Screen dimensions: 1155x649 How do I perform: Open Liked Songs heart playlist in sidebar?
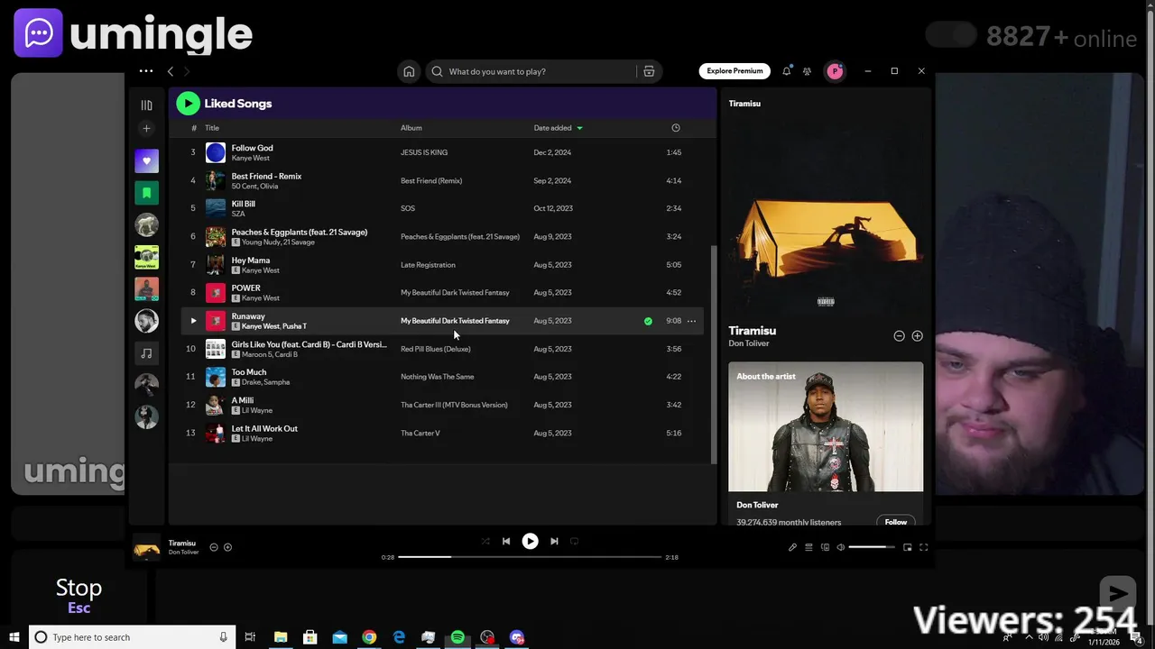pyautogui.click(x=146, y=161)
